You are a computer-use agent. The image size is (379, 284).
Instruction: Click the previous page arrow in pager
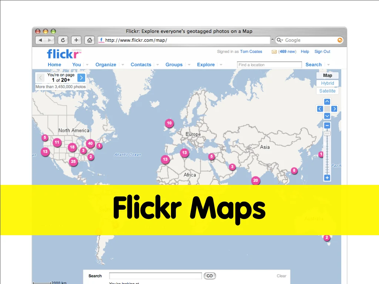40,78
